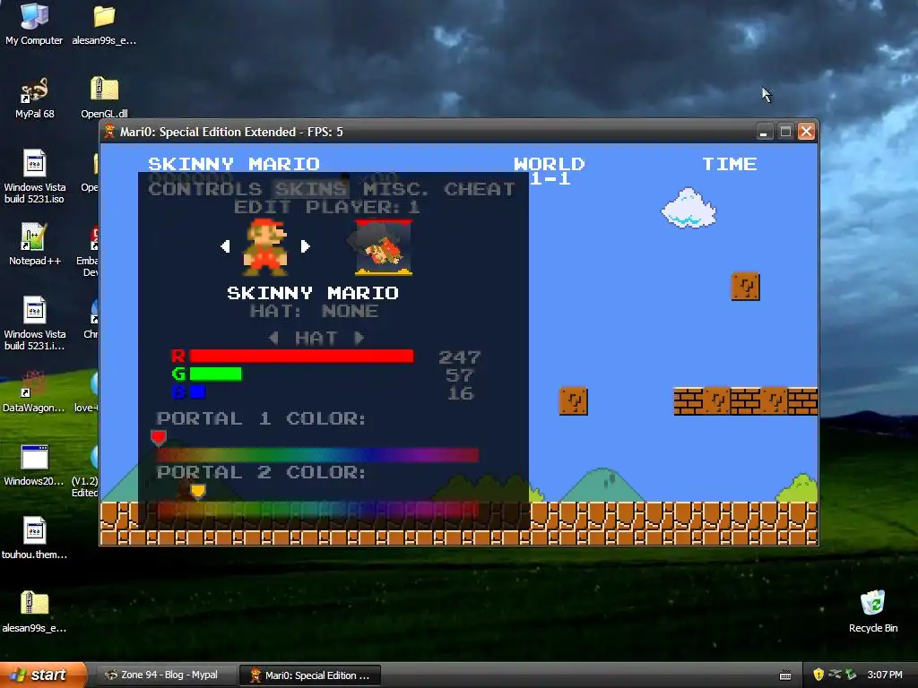Launch MyPal 68 browser shortcut
The image size is (918, 688).
pos(34,97)
